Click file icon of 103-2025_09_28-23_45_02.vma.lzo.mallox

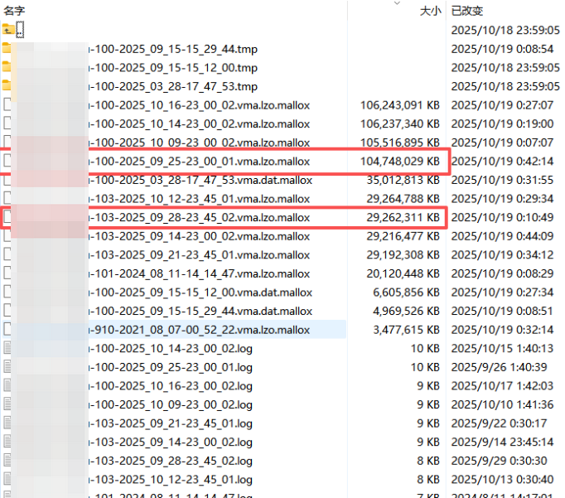[x=7, y=218]
